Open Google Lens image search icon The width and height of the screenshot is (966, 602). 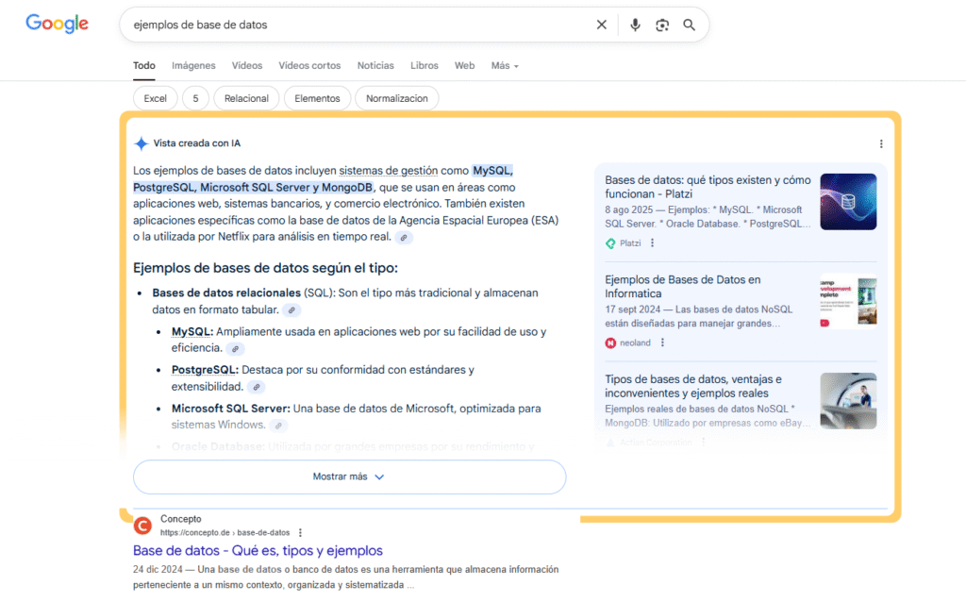pos(662,25)
